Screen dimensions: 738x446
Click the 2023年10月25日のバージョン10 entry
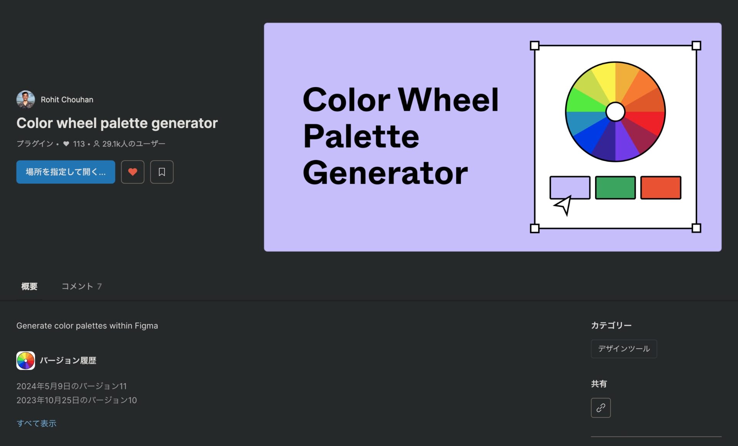(x=76, y=400)
